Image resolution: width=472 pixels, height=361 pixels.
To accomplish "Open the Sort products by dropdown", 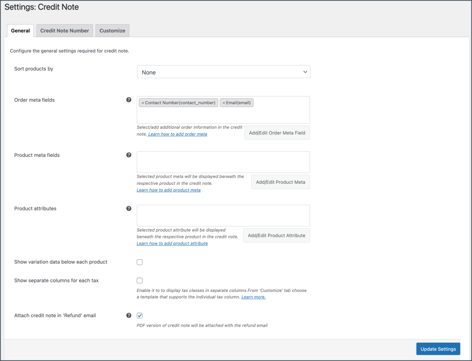I will point(223,72).
